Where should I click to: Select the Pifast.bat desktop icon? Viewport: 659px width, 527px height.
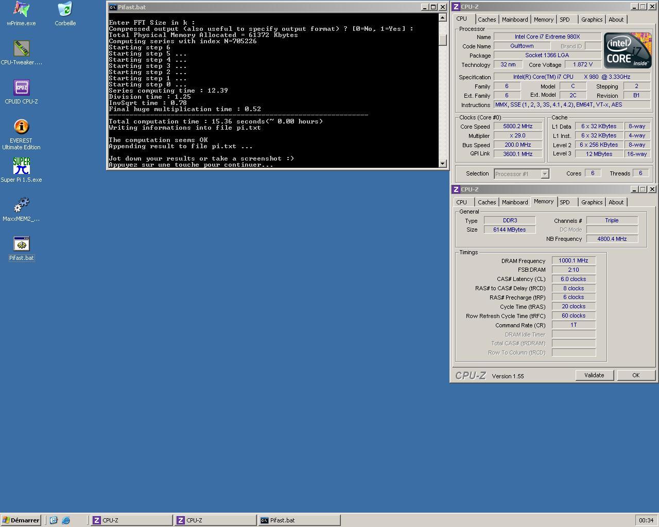point(21,249)
